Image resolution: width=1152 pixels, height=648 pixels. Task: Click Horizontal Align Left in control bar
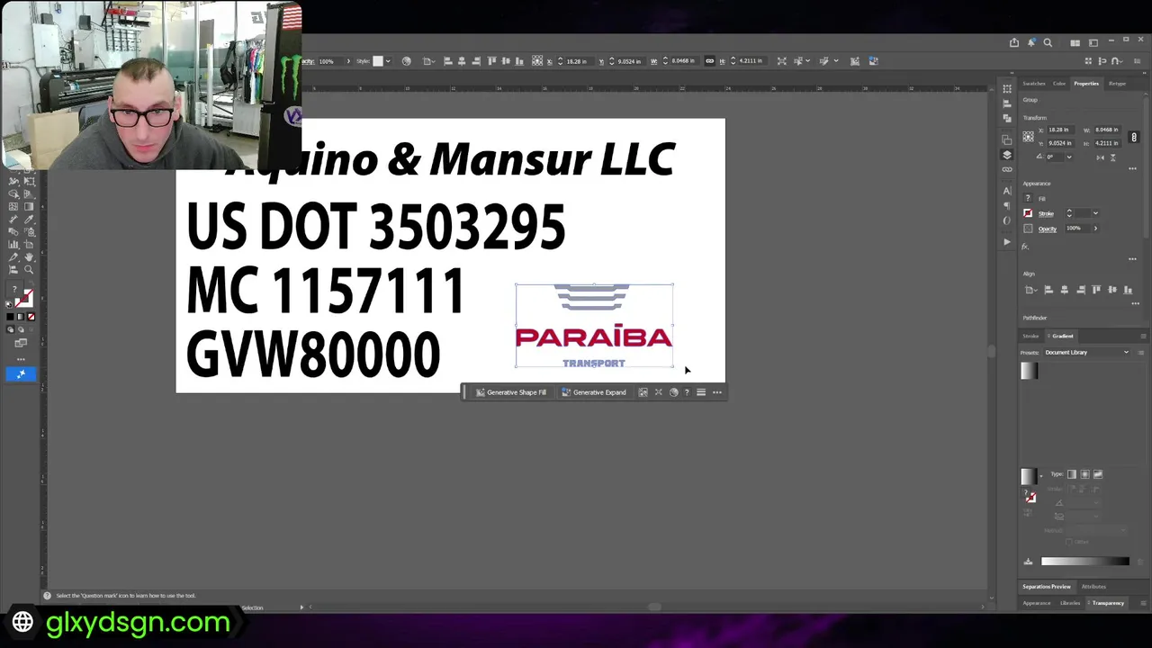coord(447,61)
